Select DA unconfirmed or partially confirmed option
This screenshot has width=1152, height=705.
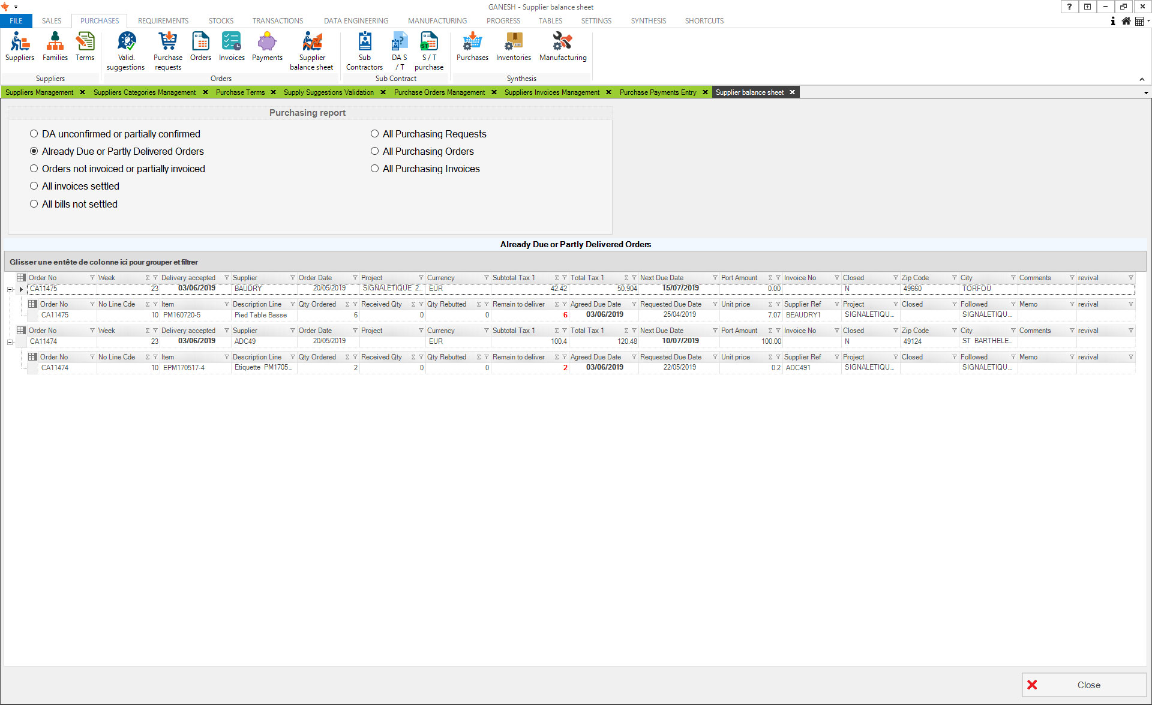34,134
